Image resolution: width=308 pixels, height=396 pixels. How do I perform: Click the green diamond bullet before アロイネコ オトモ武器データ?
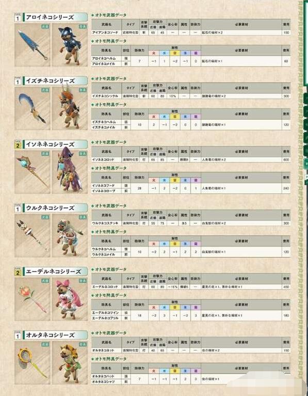tap(93, 15)
